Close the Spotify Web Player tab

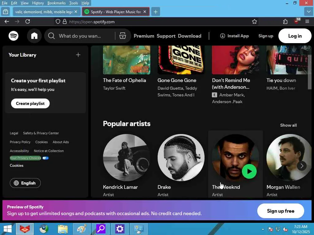pos(145,12)
